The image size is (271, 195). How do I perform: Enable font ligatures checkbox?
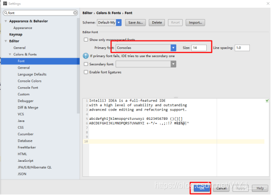click(86, 72)
